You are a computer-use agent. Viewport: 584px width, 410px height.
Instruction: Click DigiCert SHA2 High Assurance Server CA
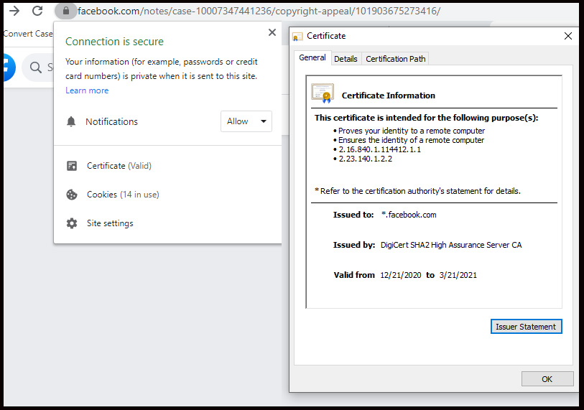click(x=451, y=245)
